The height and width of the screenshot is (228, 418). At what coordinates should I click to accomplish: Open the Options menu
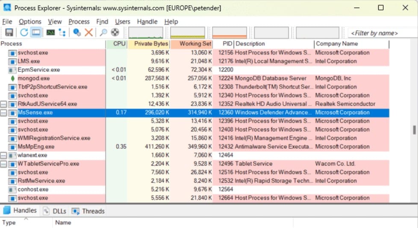pos(30,21)
